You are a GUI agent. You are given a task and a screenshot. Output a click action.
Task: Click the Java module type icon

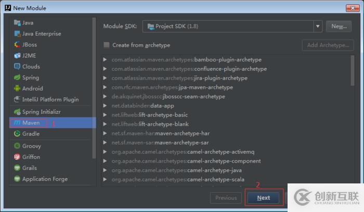point(17,22)
